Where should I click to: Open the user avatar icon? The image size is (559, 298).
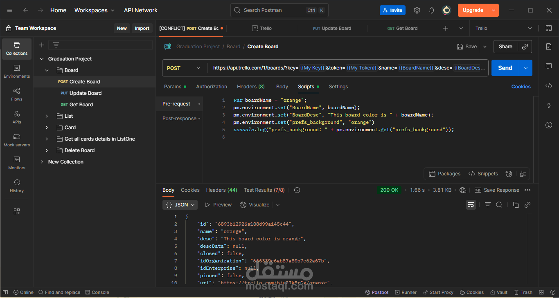[447, 10]
